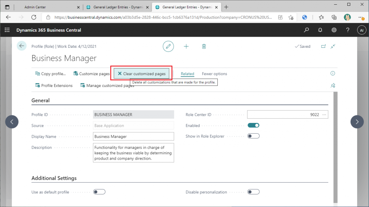Click the plus icon to add new profile
Image resolution: width=369 pixels, height=207 pixels.
[186, 46]
